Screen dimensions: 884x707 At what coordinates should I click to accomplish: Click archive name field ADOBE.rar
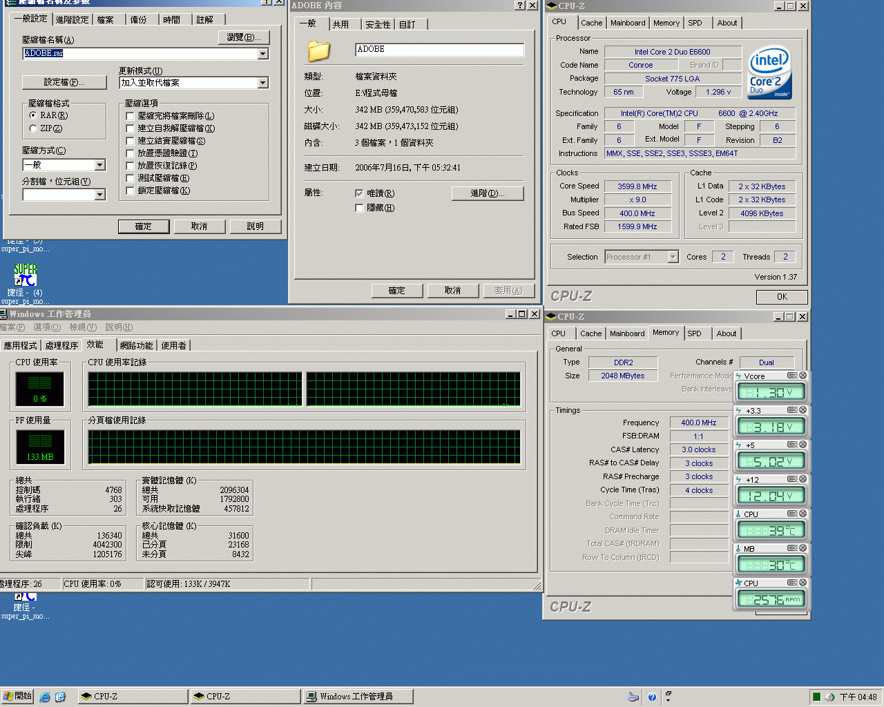(146, 53)
